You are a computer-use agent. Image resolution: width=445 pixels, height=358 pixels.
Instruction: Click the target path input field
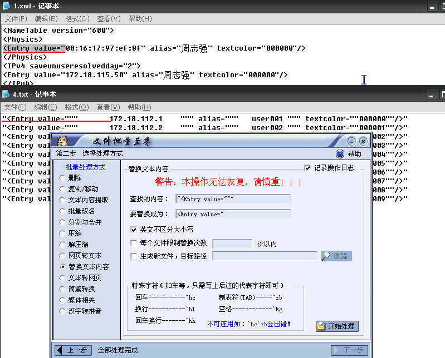(x=265, y=256)
